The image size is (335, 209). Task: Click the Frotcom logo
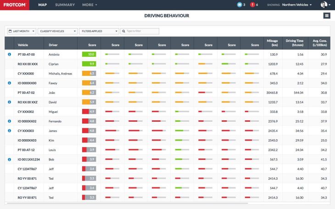click(x=14, y=5)
